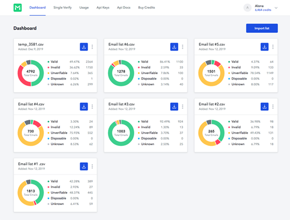Download Email list #1 .csv results

(x=84, y=166)
